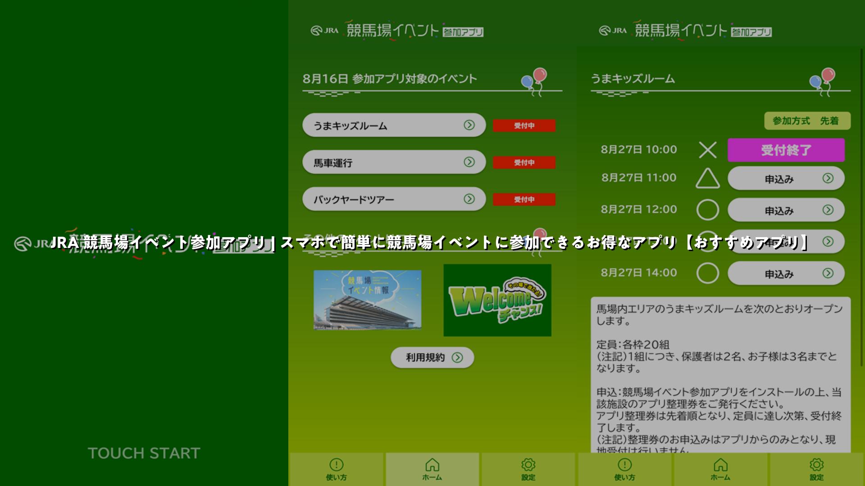
Task: Tap 使い方 tab in right screen
Action: [x=625, y=469]
